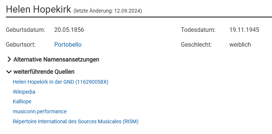Click the right-pointing chevron beside Alternative Namensansetzungen
The image size is (272, 134).
(9, 60)
